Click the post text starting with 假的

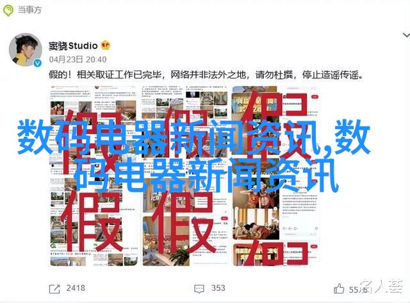point(206,75)
